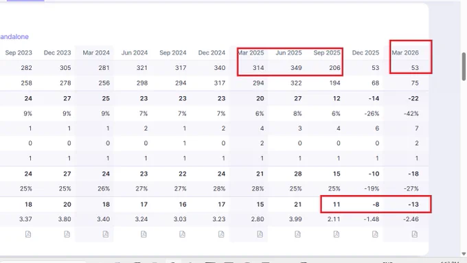Open the Jun 2025 quarterly report PDF icon
The width and height of the screenshot is (467, 263).
pyautogui.click(x=297, y=234)
